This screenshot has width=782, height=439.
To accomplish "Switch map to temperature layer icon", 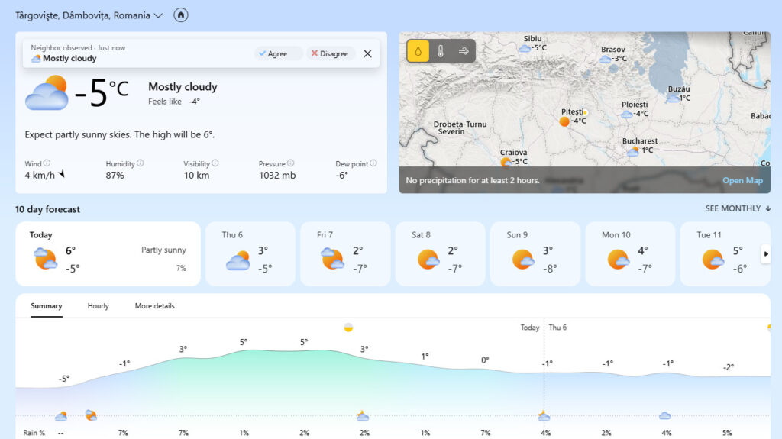I will tap(441, 51).
